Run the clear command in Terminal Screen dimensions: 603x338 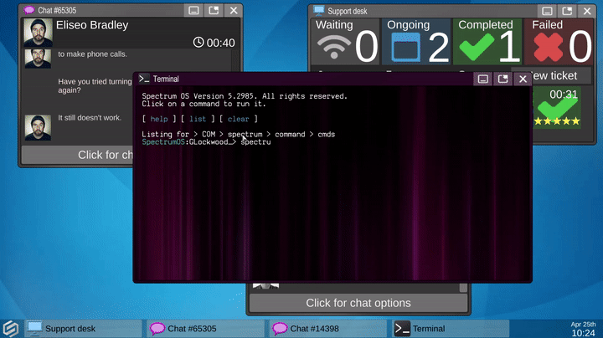[238, 120]
